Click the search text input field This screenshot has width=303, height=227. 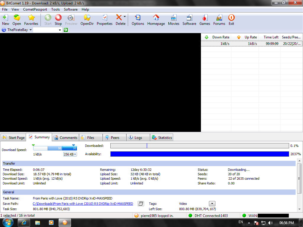click(x=46, y=30)
